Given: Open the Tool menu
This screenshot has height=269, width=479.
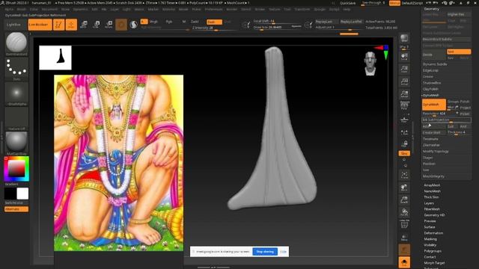Looking at the screenshot, I should click(287, 10).
